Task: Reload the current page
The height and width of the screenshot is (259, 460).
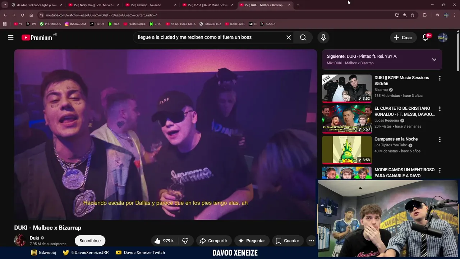Action: 22,15
